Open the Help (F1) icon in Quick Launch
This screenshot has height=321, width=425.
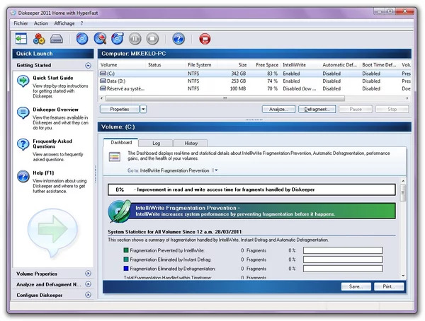(x=23, y=176)
